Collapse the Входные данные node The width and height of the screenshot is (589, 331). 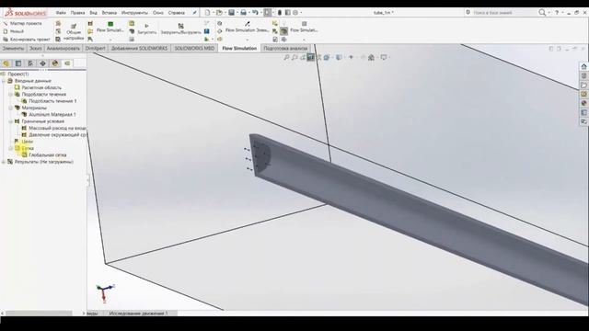[4, 81]
